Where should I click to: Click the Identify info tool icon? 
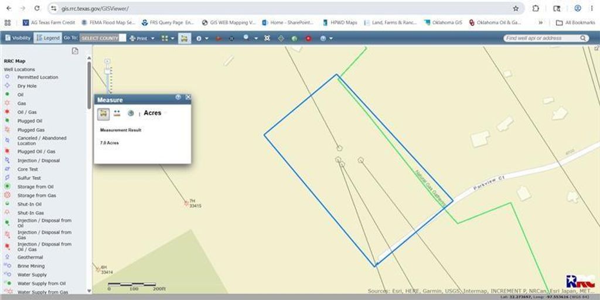point(199,39)
